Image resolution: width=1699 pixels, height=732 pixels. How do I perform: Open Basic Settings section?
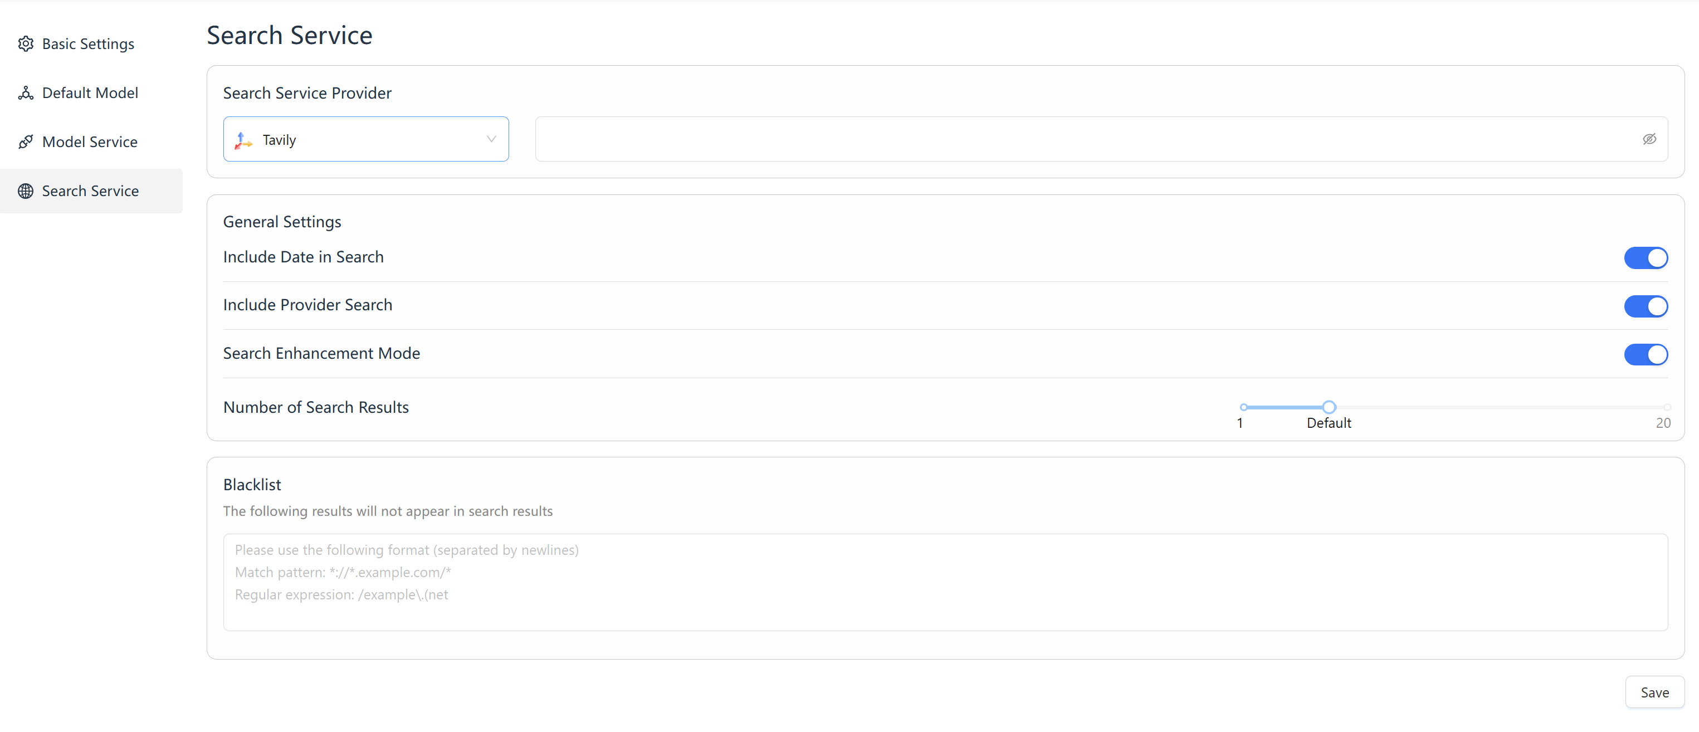(91, 43)
